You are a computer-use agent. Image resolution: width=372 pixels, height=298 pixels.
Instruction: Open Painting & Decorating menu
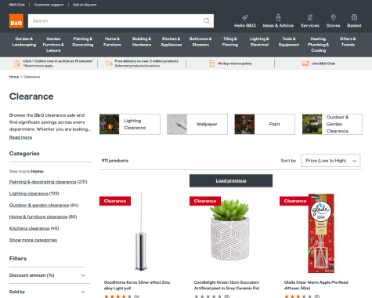(83, 42)
